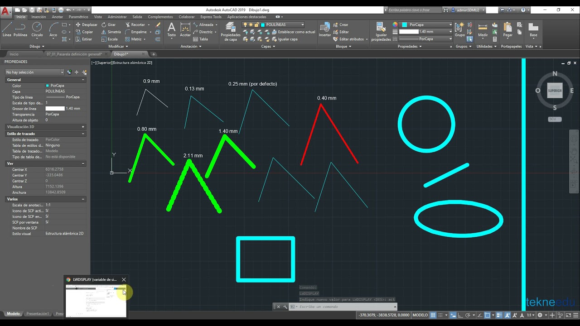Click the Color property cyan swatch
Image resolution: width=580 pixels, height=326 pixels.
click(x=48, y=86)
